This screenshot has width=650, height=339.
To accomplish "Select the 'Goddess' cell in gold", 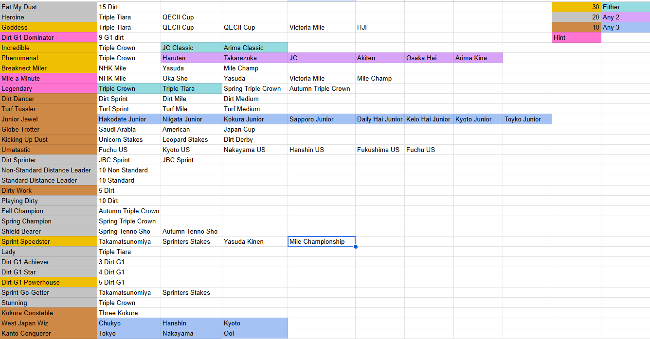I will point(49,27).
